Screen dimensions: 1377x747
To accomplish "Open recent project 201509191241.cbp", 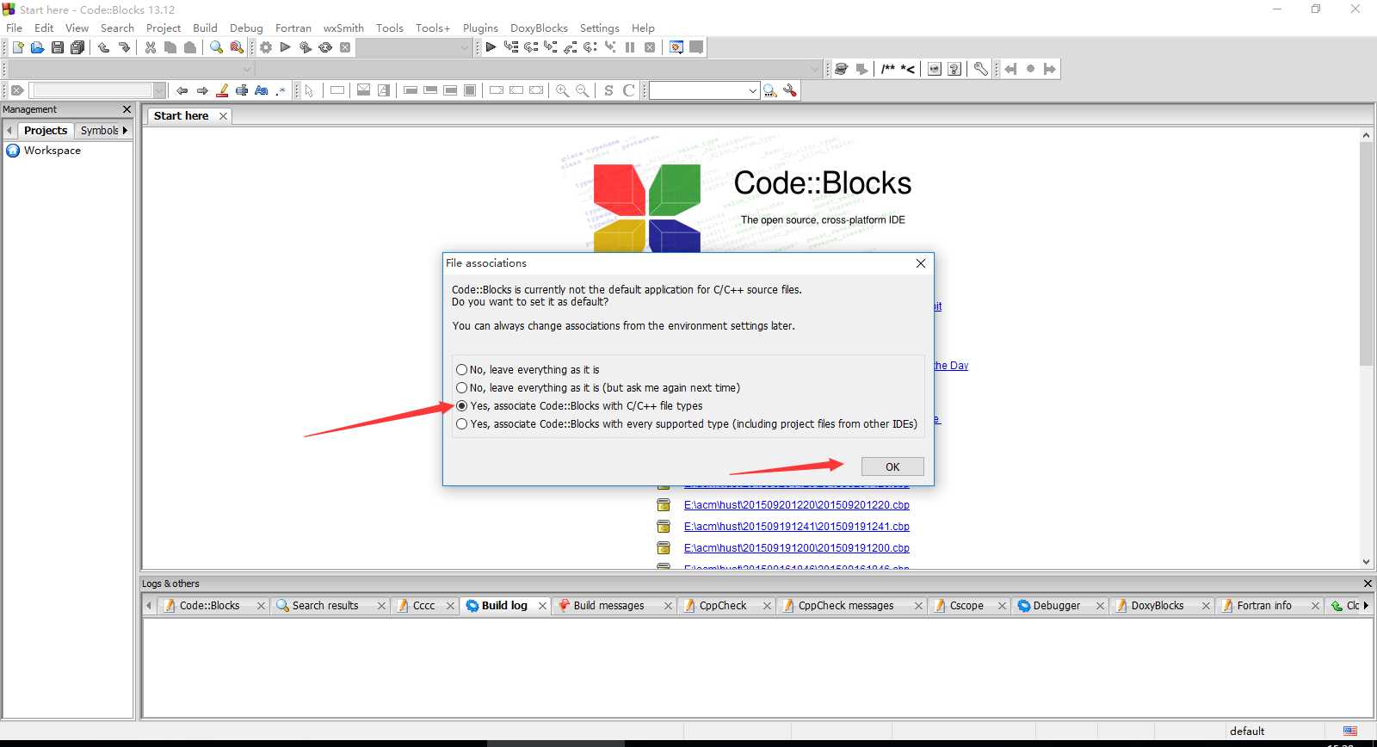I will [x=796, y=527].
